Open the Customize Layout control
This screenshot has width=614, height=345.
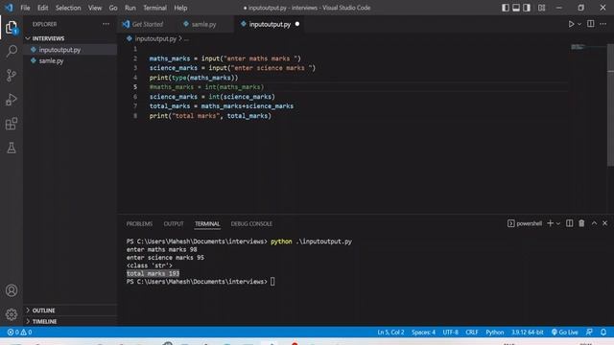coord(541,8)
